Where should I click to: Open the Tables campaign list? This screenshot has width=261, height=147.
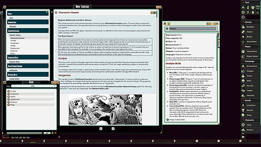tap(250, 90)
